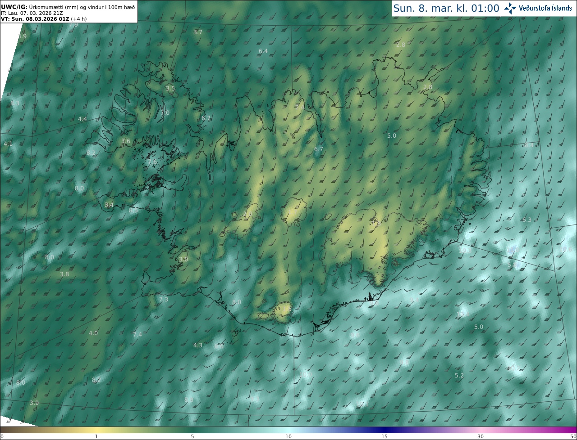Click the 7.3 value on the map
Screen dimensions: 577x440
click(164, 299)
